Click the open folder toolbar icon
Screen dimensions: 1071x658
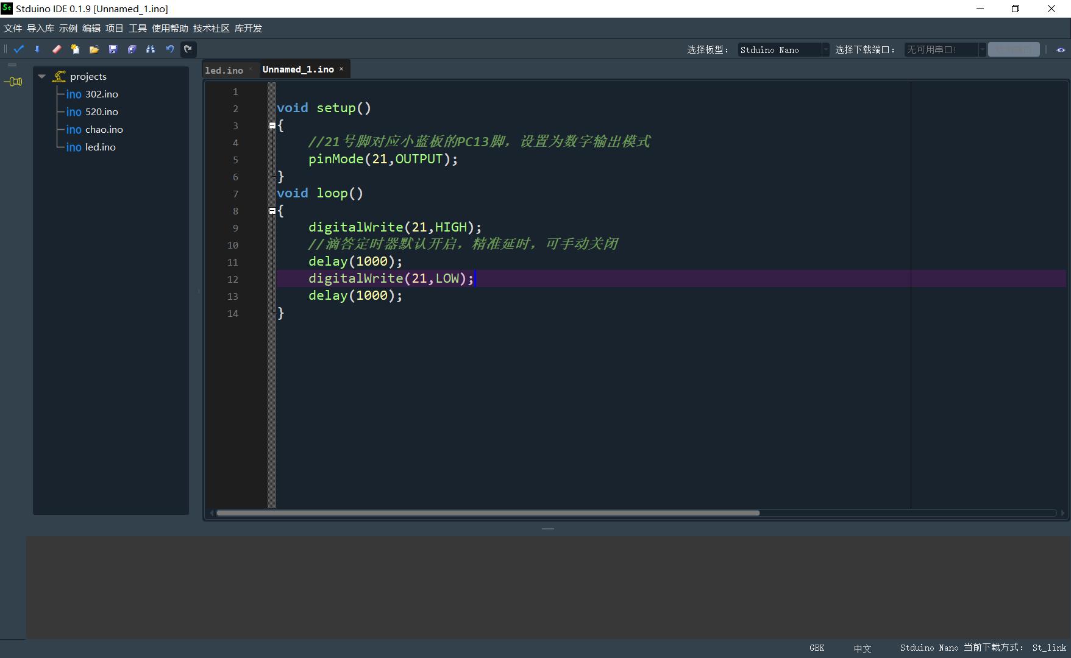pos(94,49)
